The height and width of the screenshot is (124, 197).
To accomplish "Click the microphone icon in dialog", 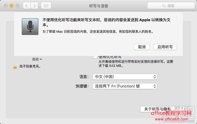I will pos(30,27).
